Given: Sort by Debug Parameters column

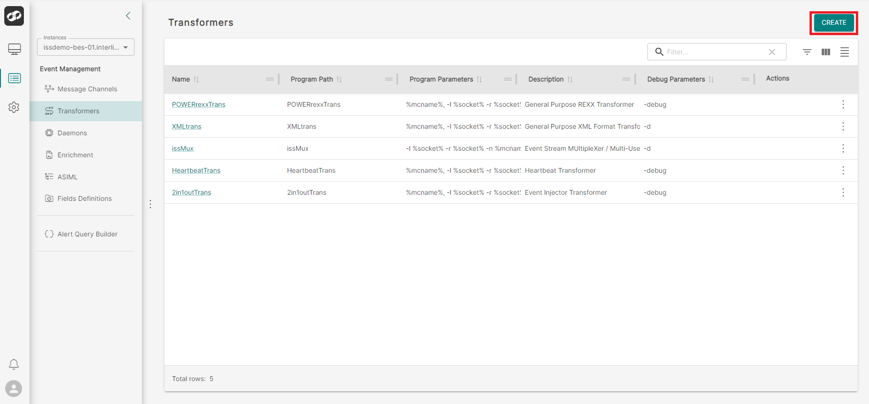Looking at the screenshot, I should [x=711, y=80].
